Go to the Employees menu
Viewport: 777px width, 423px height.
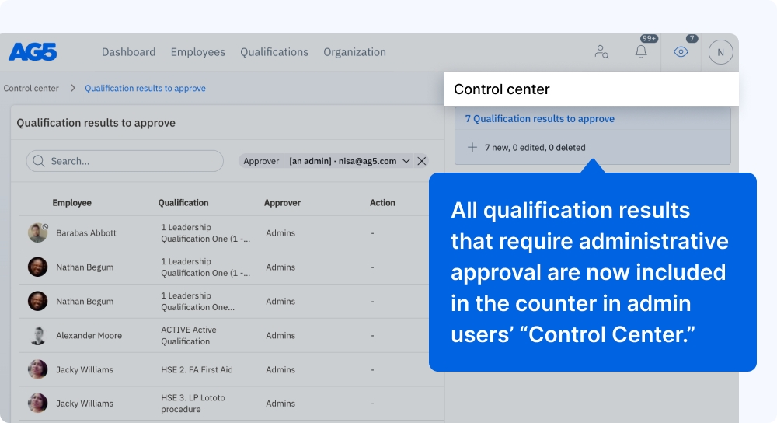[x=197, y=52]
